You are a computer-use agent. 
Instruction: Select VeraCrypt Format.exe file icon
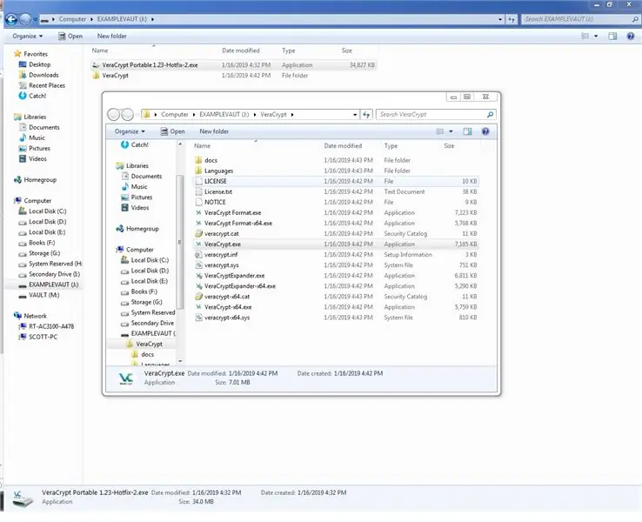click(x=198, y=212)
